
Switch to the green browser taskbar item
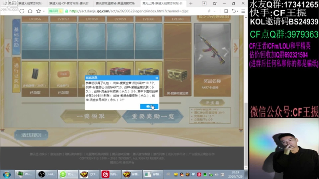[x=68, y=174]
